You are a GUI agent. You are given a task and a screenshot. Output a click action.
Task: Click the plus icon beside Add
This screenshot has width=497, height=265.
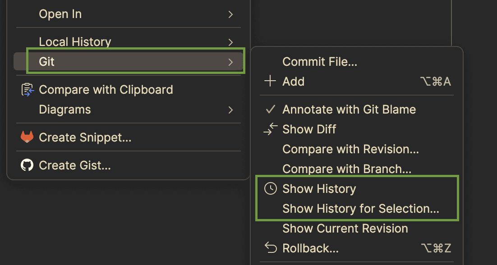click(x=270, y=82)
